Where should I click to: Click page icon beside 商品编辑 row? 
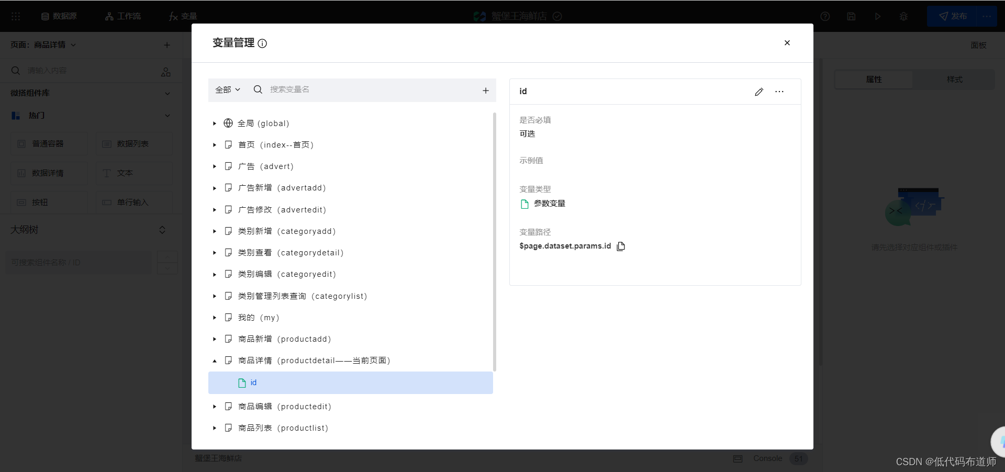[228, 407]
